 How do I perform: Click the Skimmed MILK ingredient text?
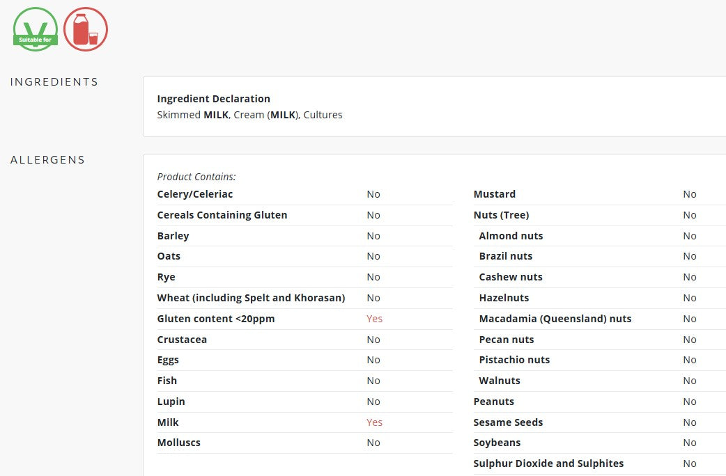(193, 115)
